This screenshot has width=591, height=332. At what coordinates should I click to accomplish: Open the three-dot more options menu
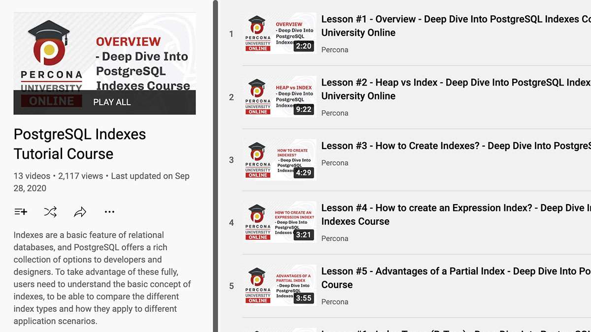click(109, 212)
